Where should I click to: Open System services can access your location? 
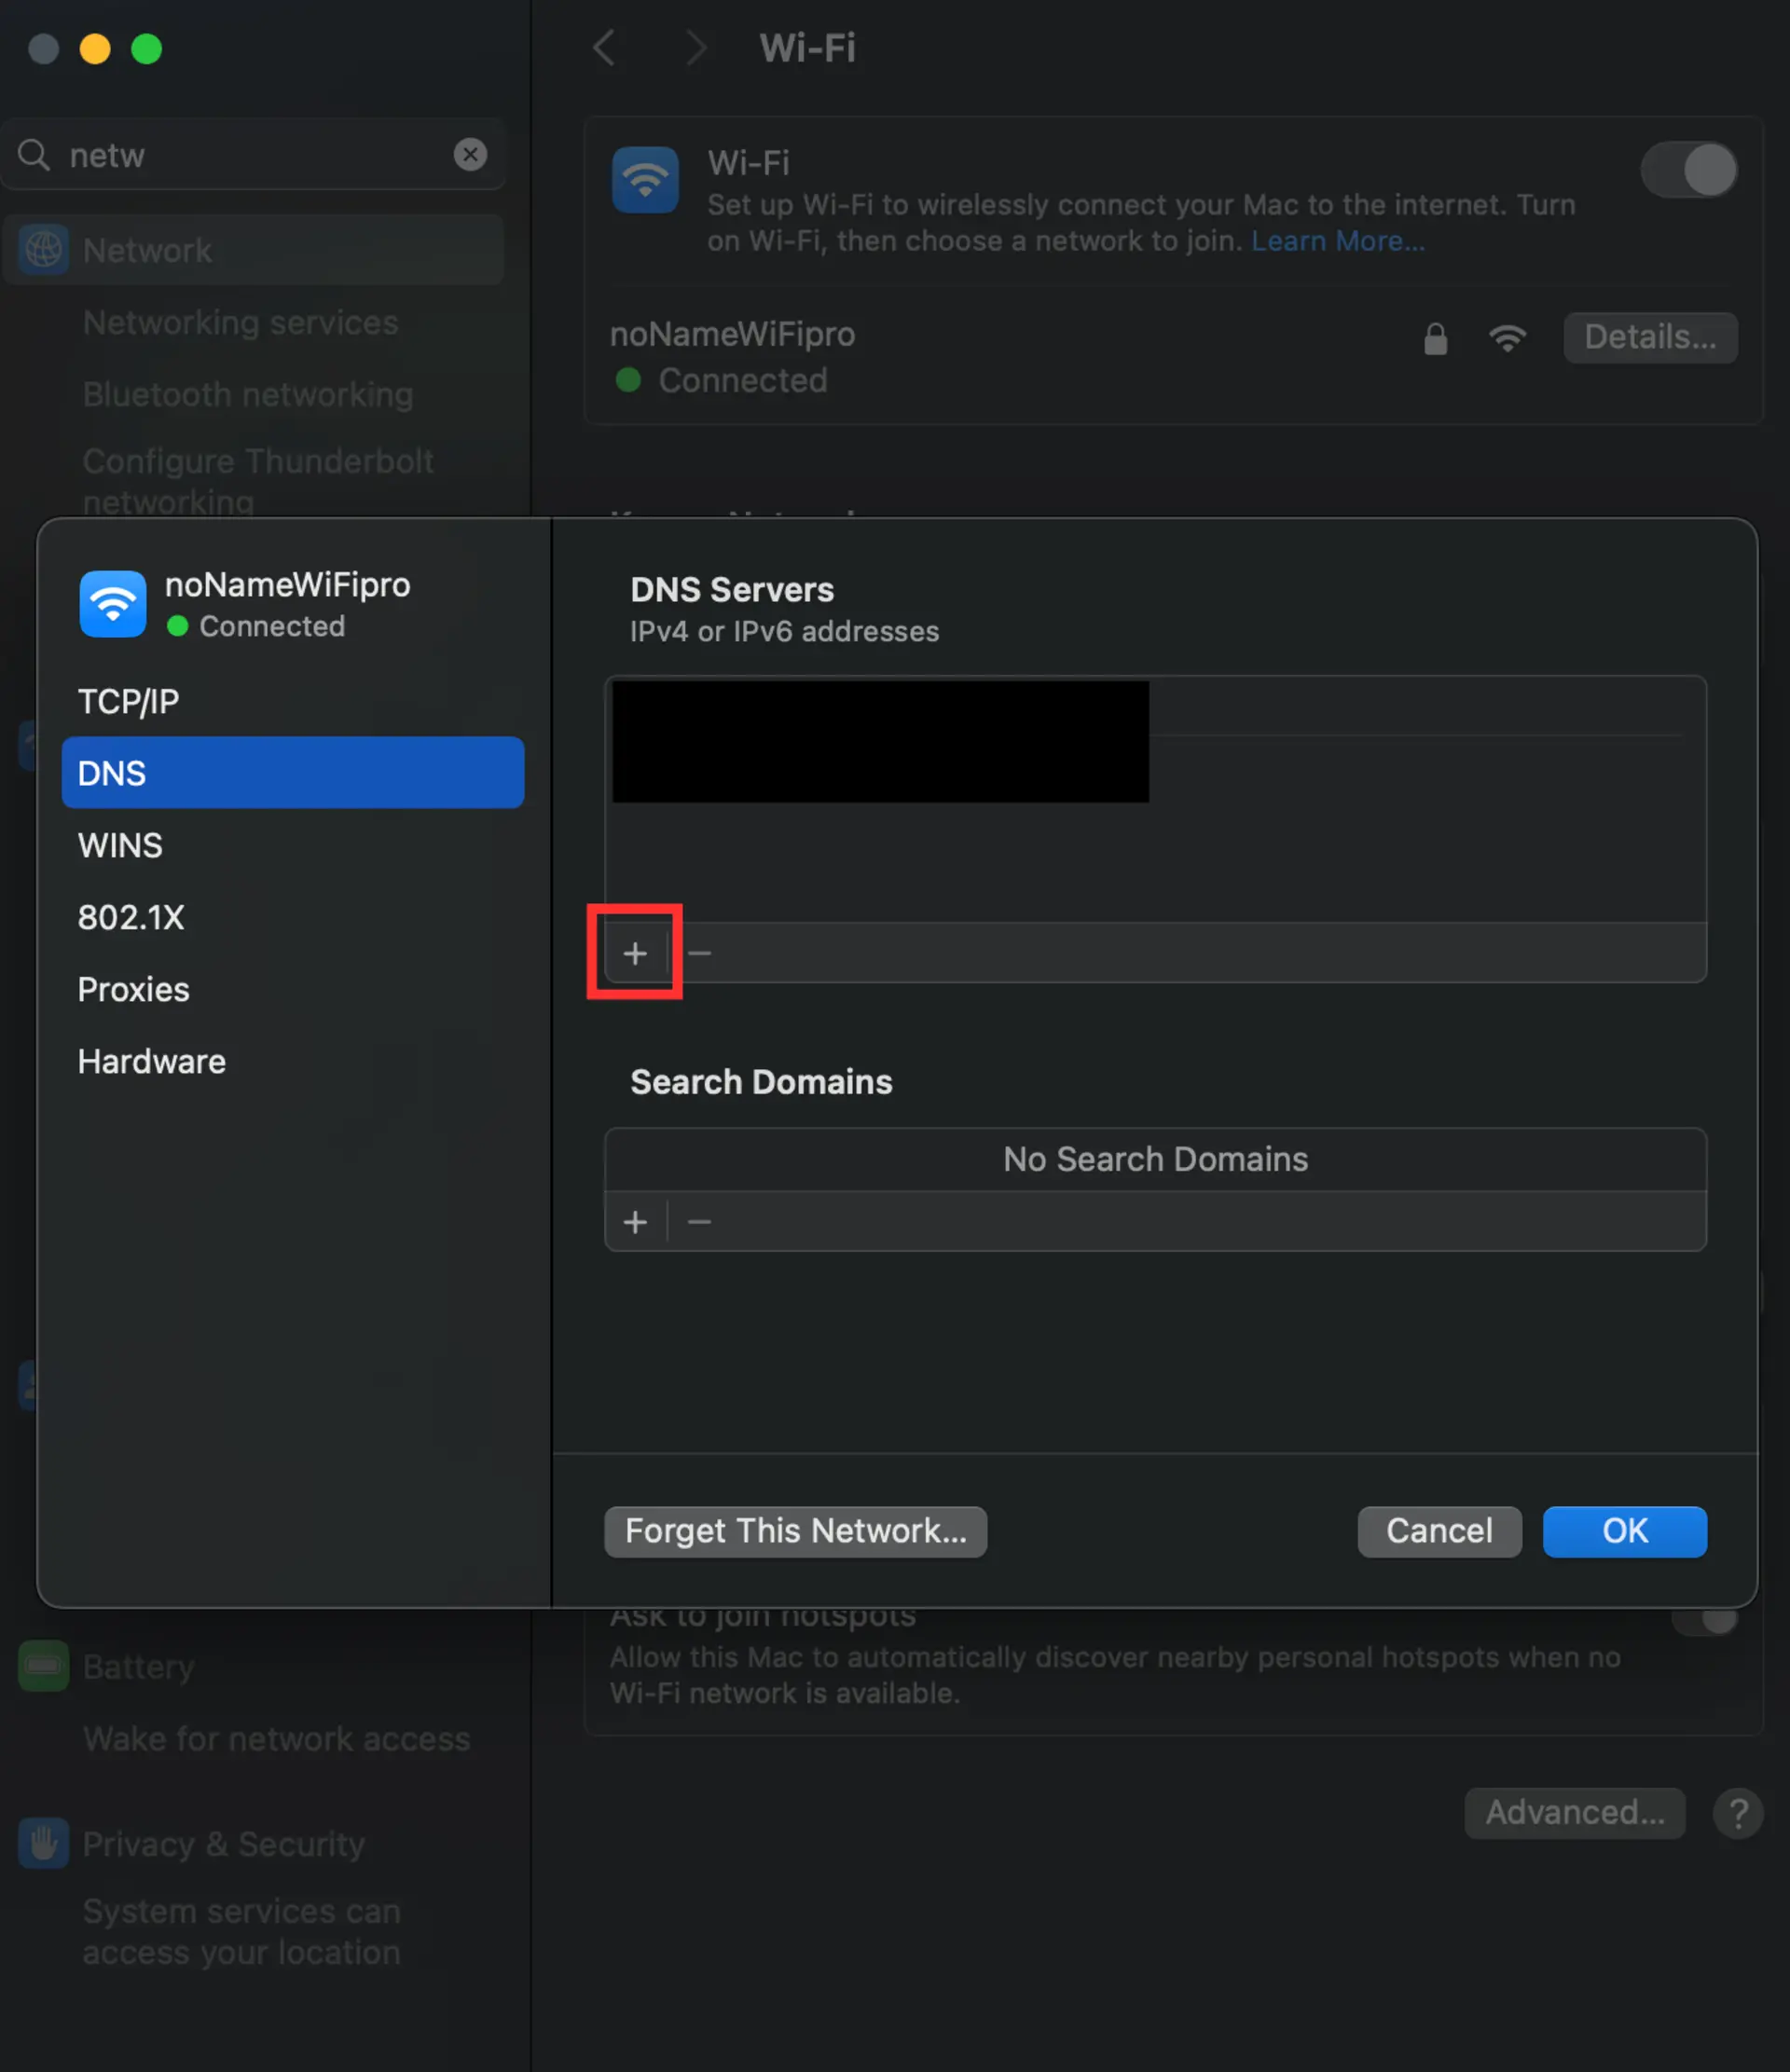pos(241,1931)
